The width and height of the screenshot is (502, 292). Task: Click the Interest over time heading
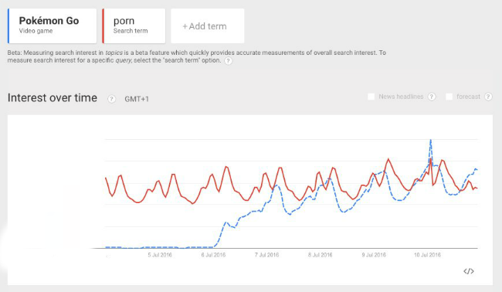pyautogui.click(x=53, y=97)
